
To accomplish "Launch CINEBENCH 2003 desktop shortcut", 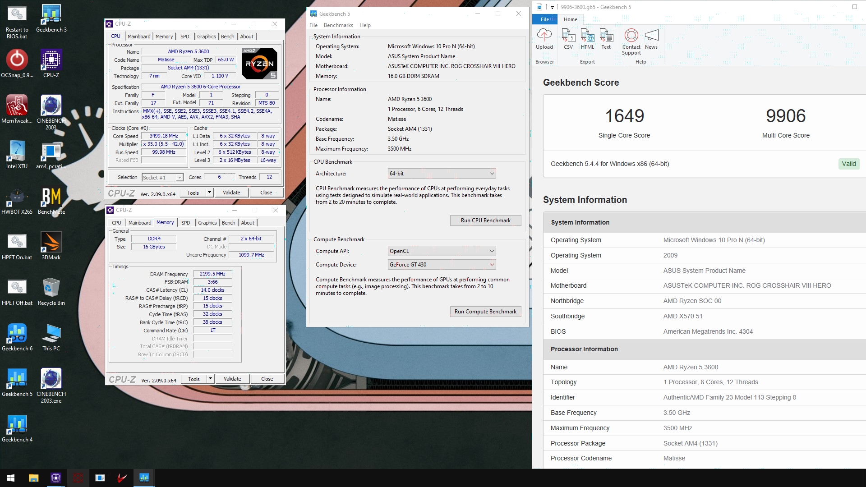I will [x=51, y=112].
